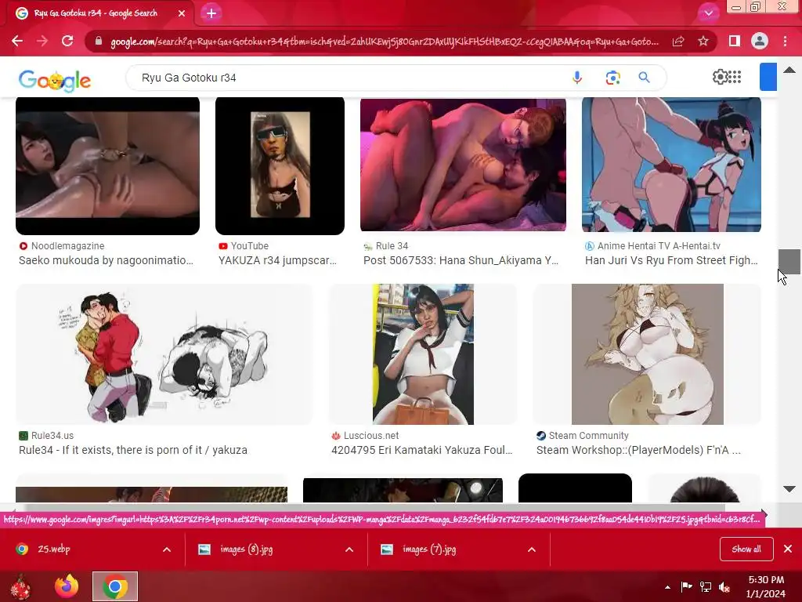Open Google quick settings gear
The image size is (802, 602).
[x=720, y=77]
